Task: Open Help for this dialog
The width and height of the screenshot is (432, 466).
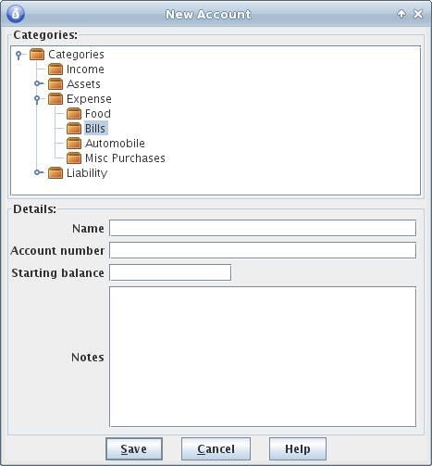Action: pyautogui.click(x=298, y=448)
